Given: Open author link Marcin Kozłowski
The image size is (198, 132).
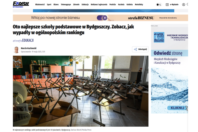Looking at the screenshot, I should pyautogui.click(x=29, y=48).
